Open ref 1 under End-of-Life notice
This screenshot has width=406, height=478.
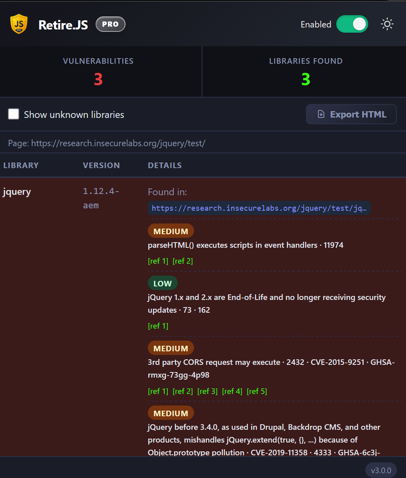click(x=158, y=326)
